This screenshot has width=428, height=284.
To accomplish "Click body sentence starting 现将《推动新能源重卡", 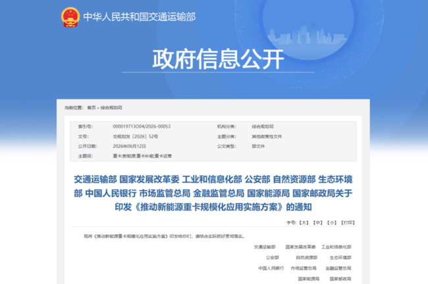I will [164, 236].
